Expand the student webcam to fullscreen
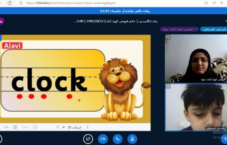This screenshot has height=145, width=227. 168,86
